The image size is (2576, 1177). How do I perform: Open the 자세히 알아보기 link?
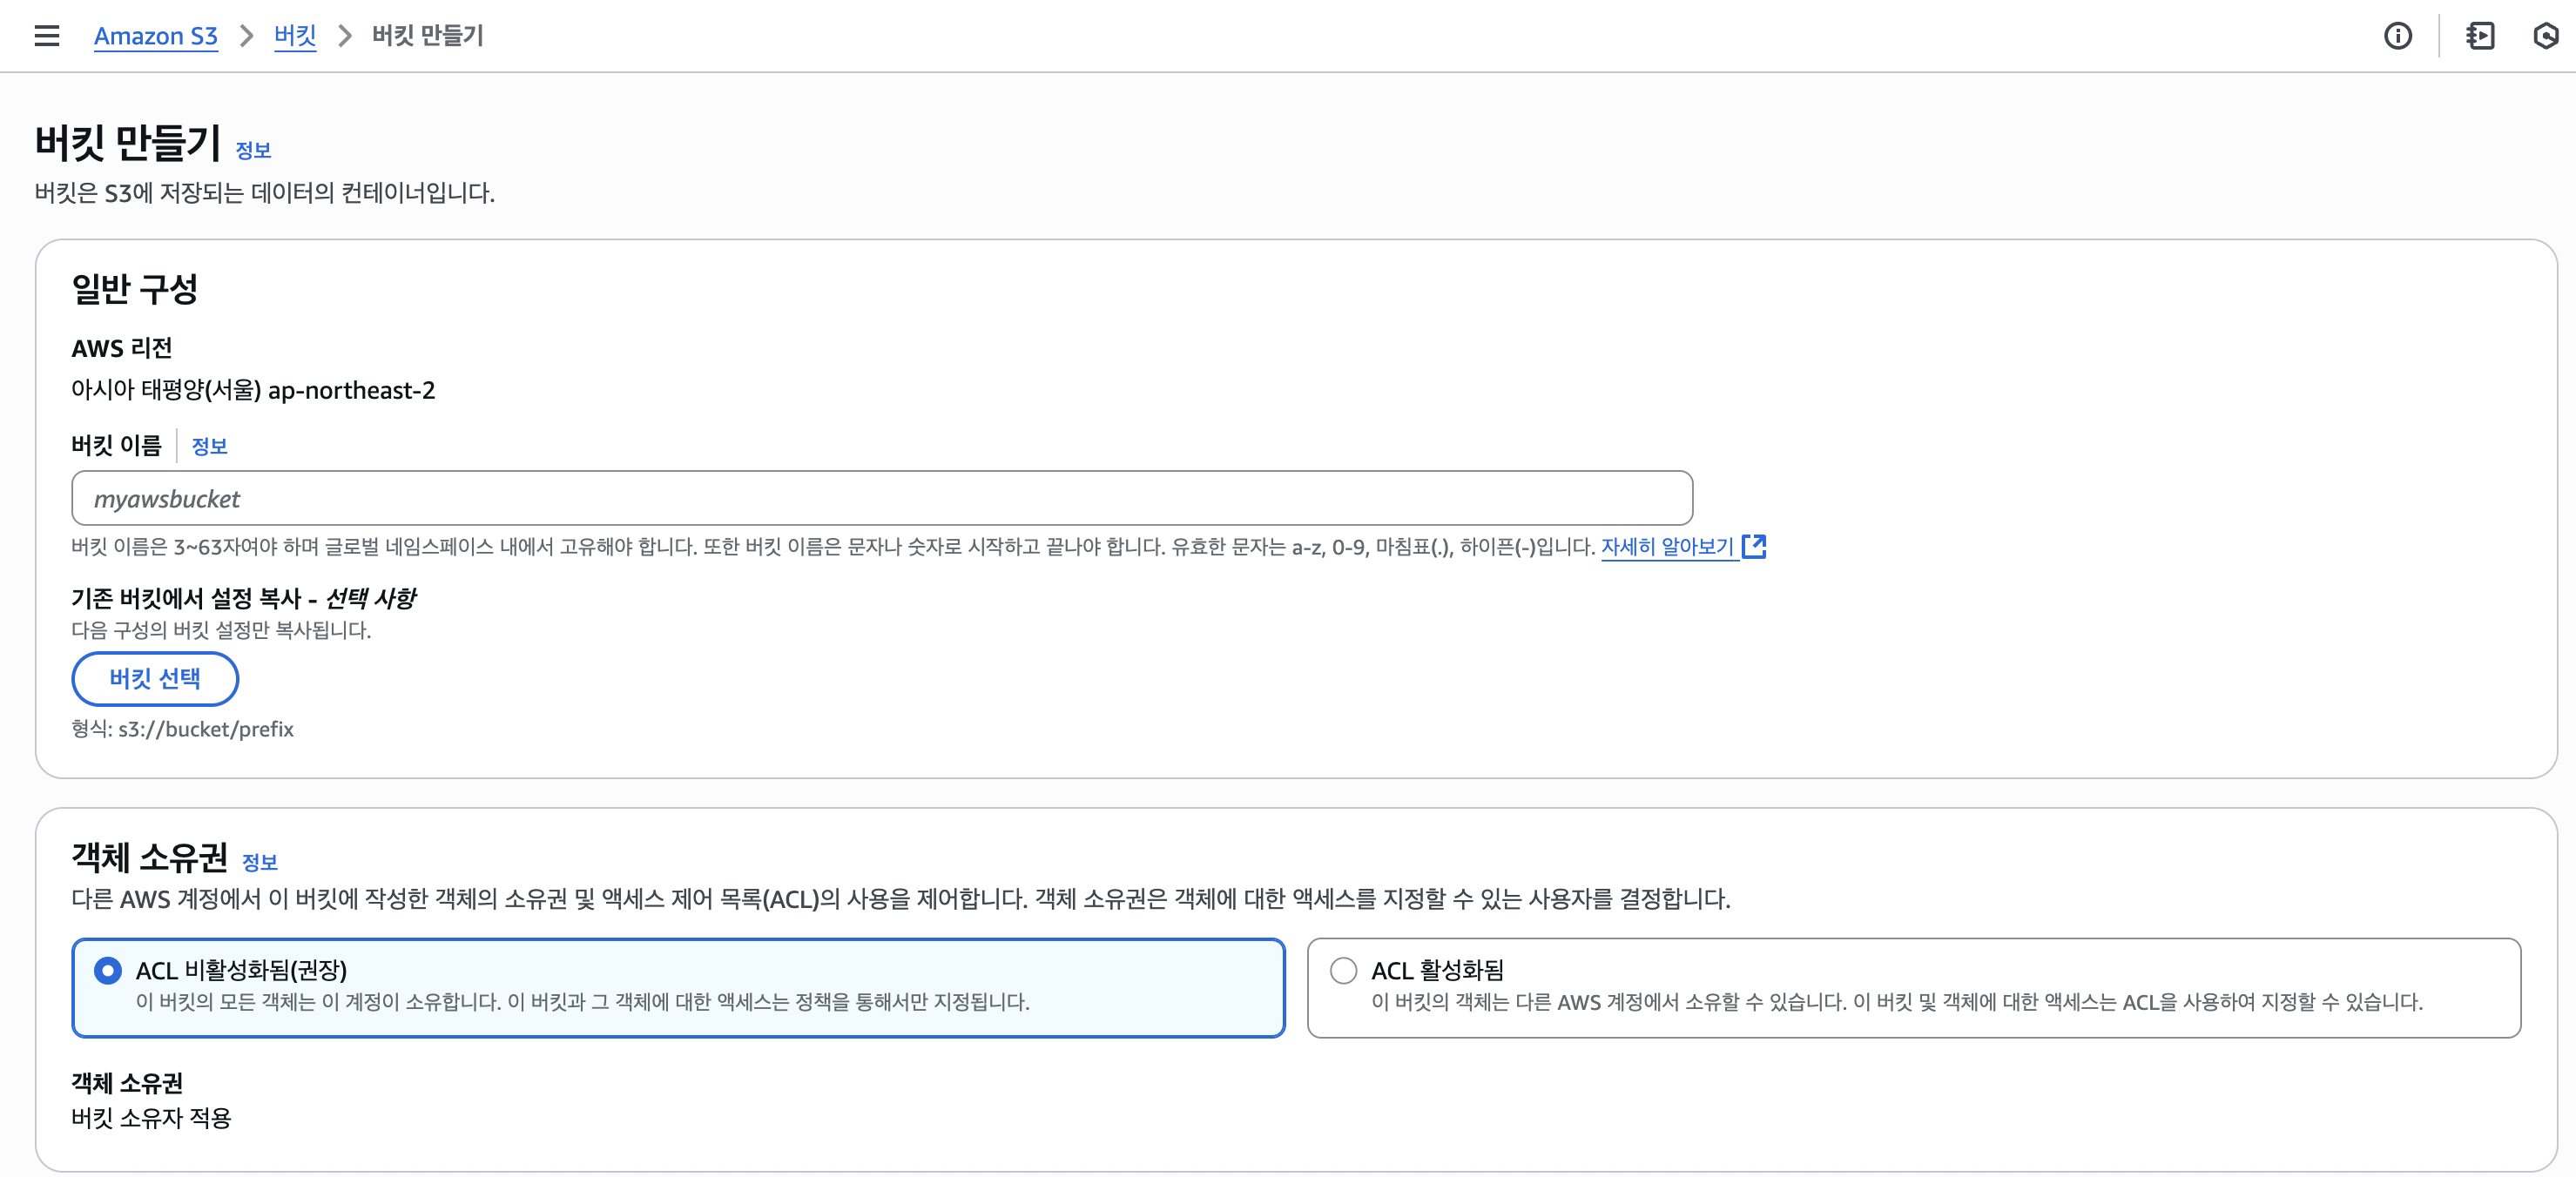pyautogui.click(x=1666, y=546)
